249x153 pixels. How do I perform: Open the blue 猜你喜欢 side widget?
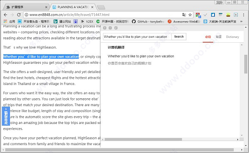[x=6, y=116]
